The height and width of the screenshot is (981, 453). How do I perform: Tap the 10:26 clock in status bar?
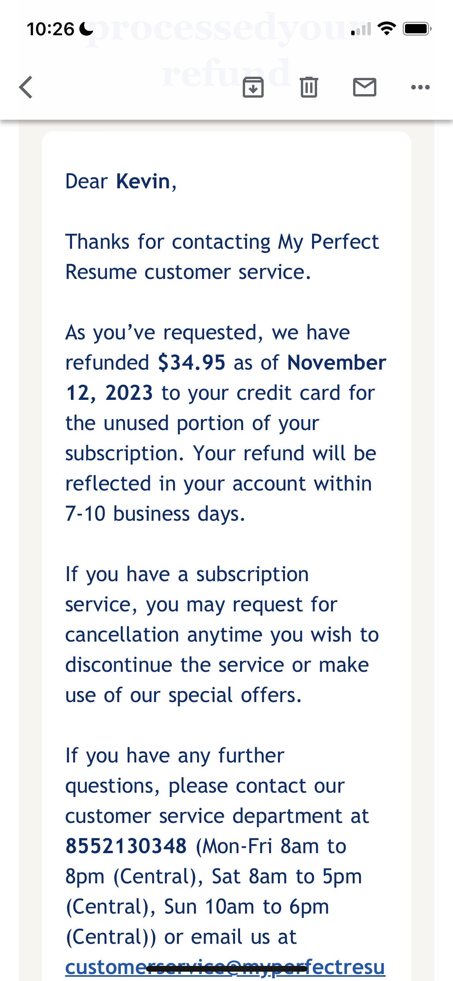(x=50, y=29)
